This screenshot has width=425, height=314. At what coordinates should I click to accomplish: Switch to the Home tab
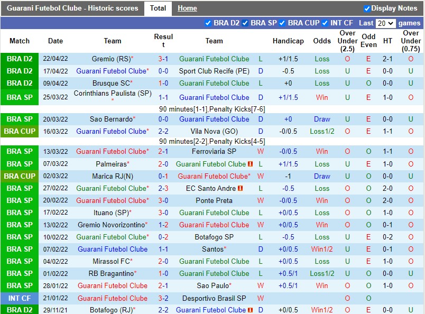pos(187,8)
